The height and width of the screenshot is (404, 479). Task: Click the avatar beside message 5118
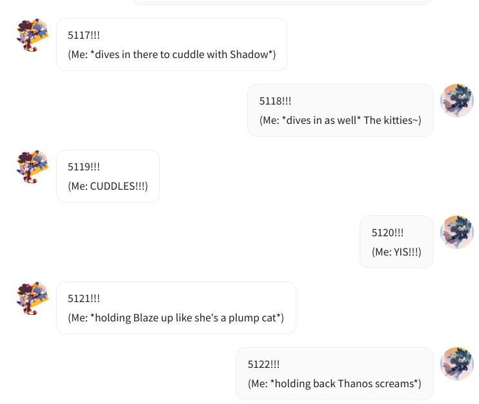tap(457, 101)
